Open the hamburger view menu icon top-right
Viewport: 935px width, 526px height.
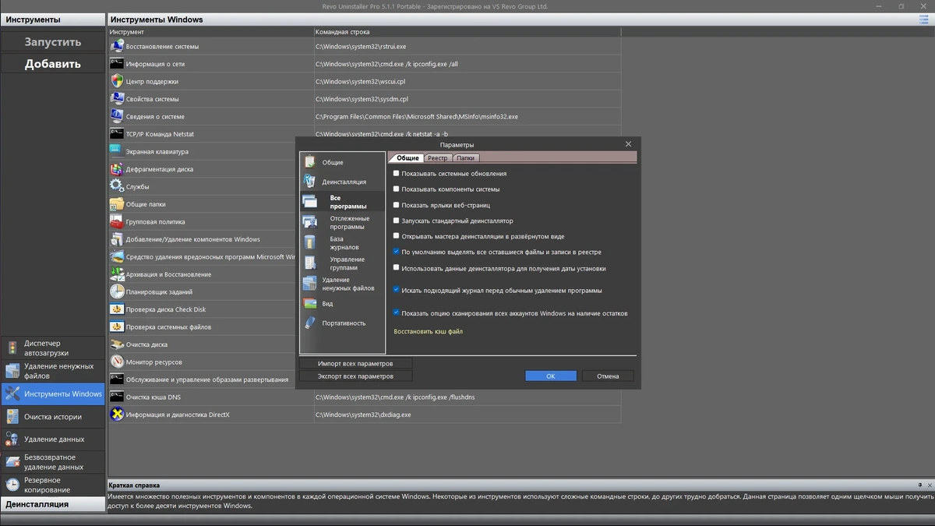pyautogui.click(x=923, y=19)
